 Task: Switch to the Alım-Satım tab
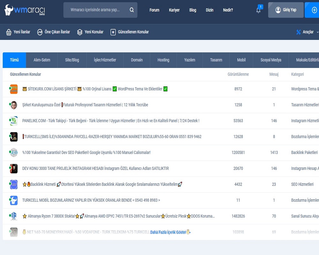42,60
